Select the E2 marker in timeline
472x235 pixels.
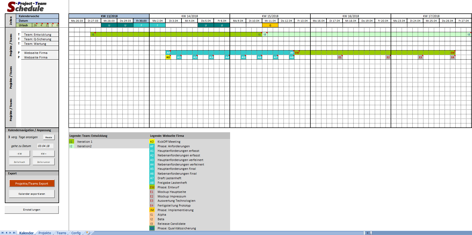click(388, 57)
